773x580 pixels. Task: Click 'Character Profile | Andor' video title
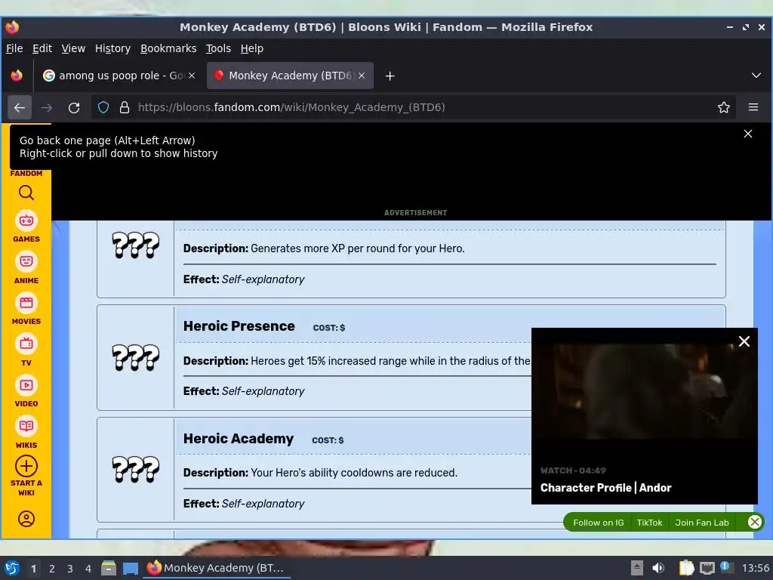(x=606, y=488)
